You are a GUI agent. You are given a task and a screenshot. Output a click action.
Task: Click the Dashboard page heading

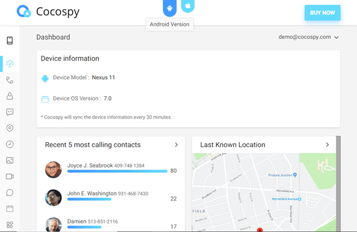pyautogui.click(x=53, y=37)
